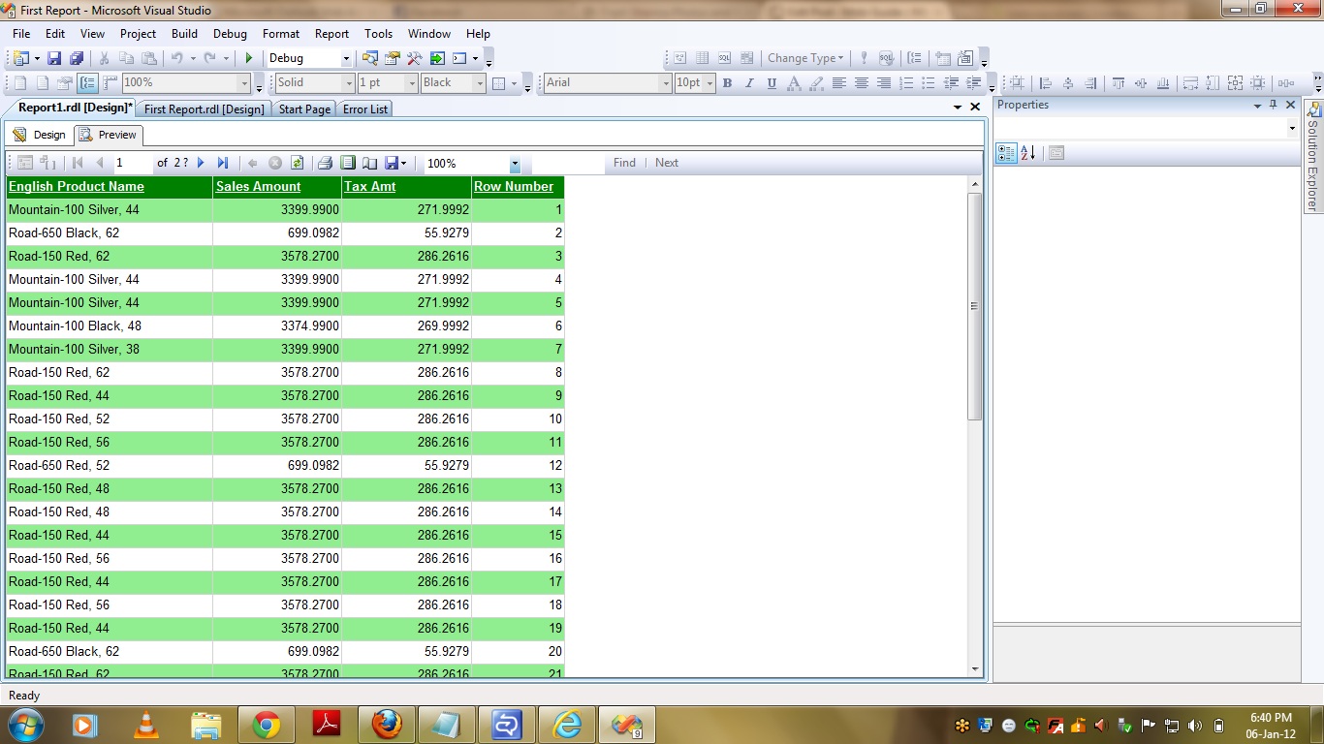This screenshot has height=744, width=1324.
Task: Toggle Print Layout view in preview toolbar
Action: tap(347, 164)
